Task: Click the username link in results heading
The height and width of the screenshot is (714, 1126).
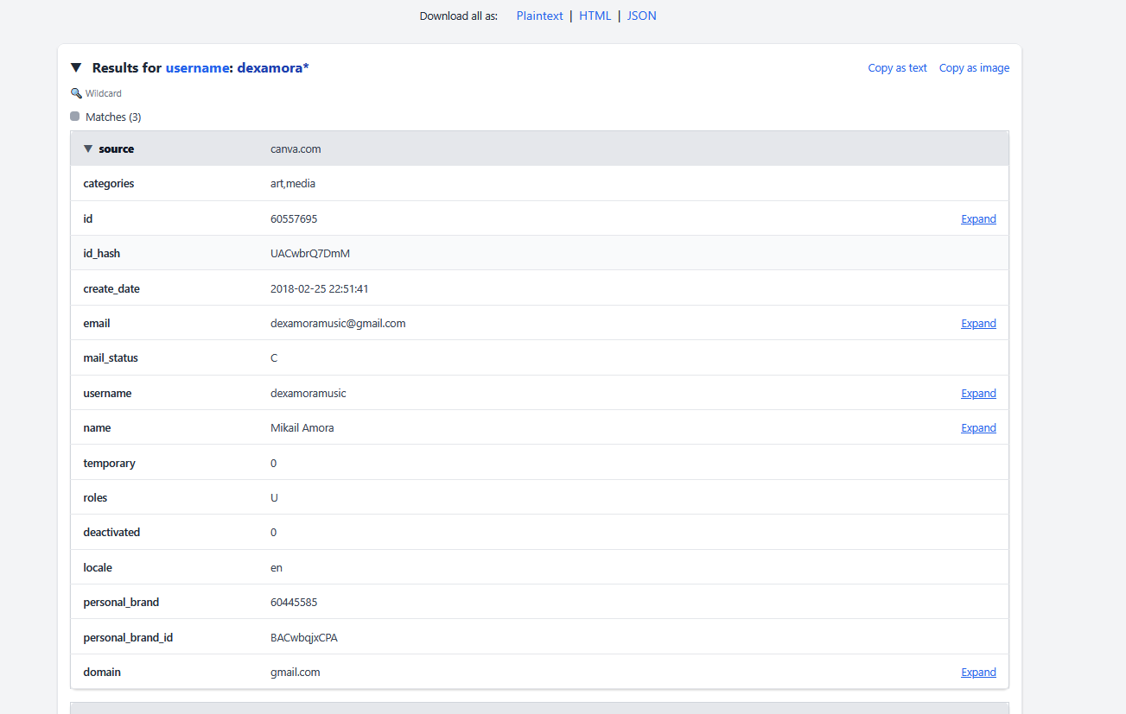Action: (x=197, y=67)
